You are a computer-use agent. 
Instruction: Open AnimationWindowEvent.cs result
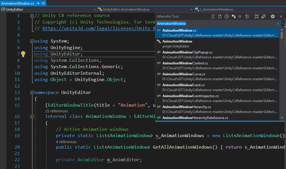(217, 87)
